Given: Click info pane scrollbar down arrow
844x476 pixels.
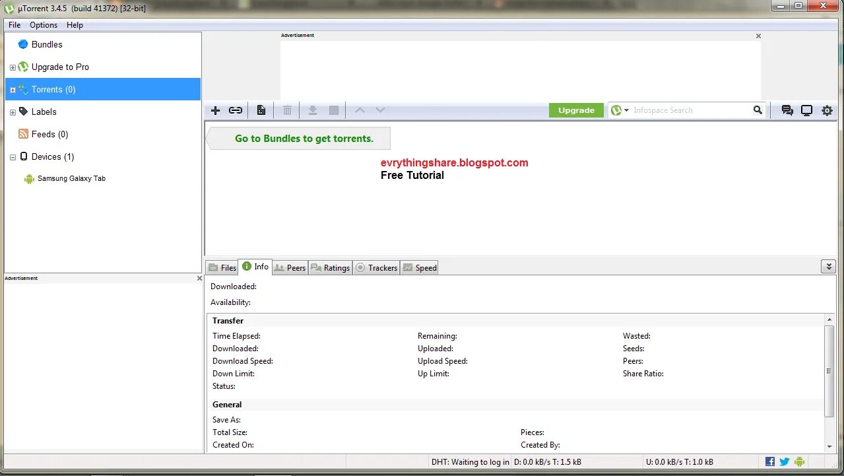Looking at the screenshot, I should 829,446.
